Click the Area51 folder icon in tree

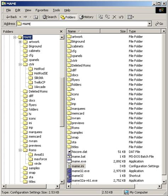pos(30,154)
